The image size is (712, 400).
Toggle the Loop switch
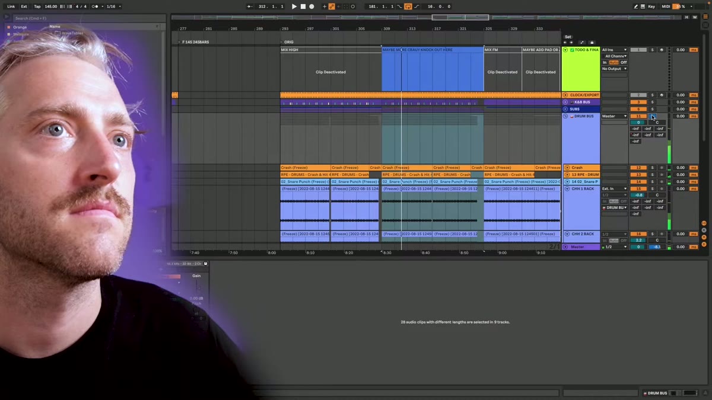[408, 7]
